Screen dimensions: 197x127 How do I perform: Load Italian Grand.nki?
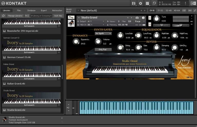pos(31,84)
